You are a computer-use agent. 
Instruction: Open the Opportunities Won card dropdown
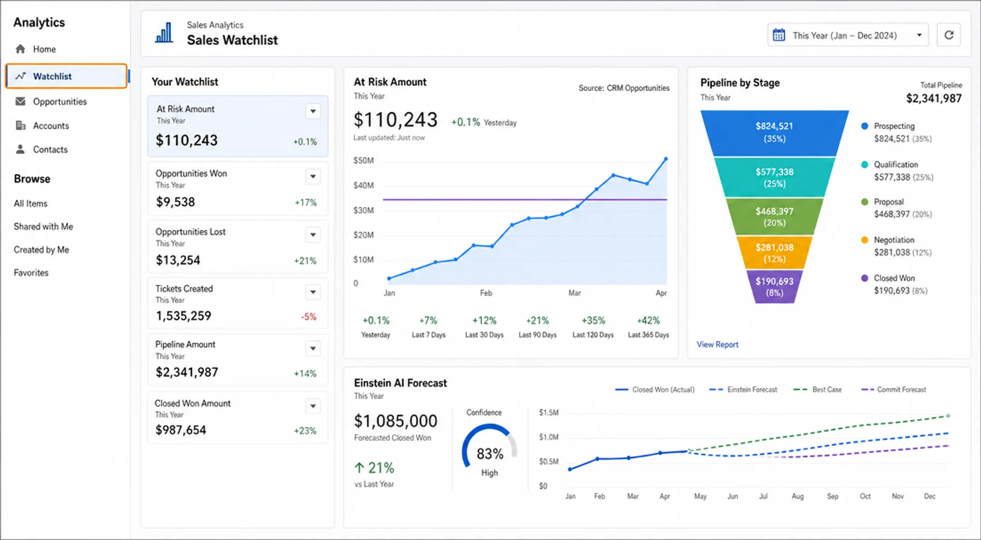(313, 176)
